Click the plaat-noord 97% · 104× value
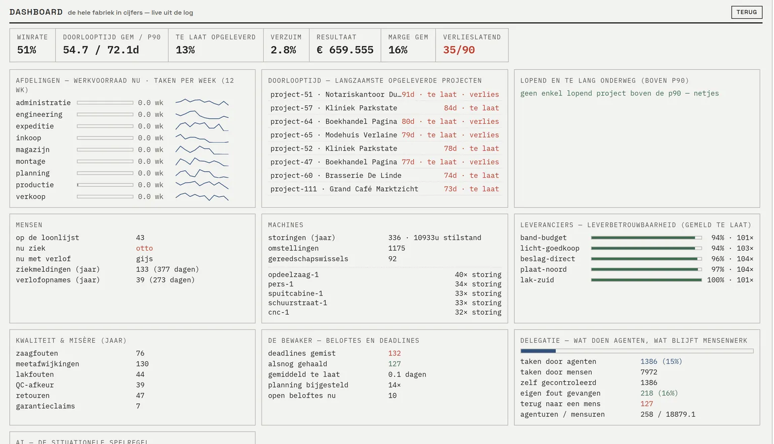774x444 pixels. pos(732,269)
